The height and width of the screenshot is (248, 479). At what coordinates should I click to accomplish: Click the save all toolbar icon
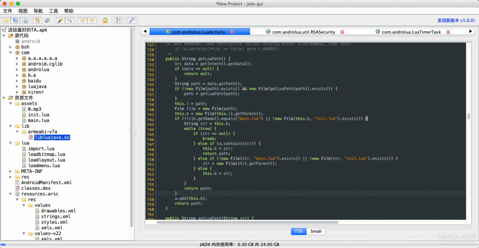coord(16,20)
